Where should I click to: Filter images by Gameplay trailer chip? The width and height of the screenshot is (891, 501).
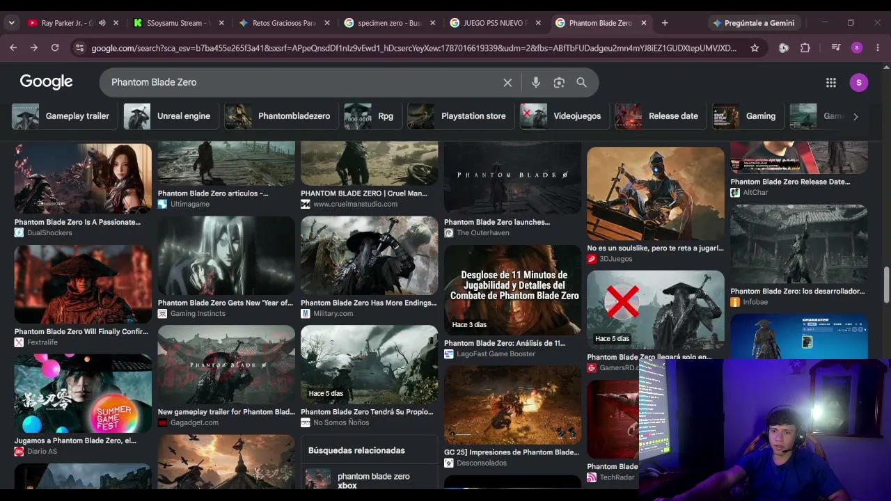pos(63,116)
